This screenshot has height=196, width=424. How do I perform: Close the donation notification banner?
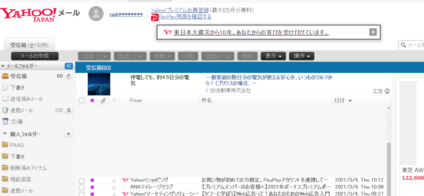(373, 32)
